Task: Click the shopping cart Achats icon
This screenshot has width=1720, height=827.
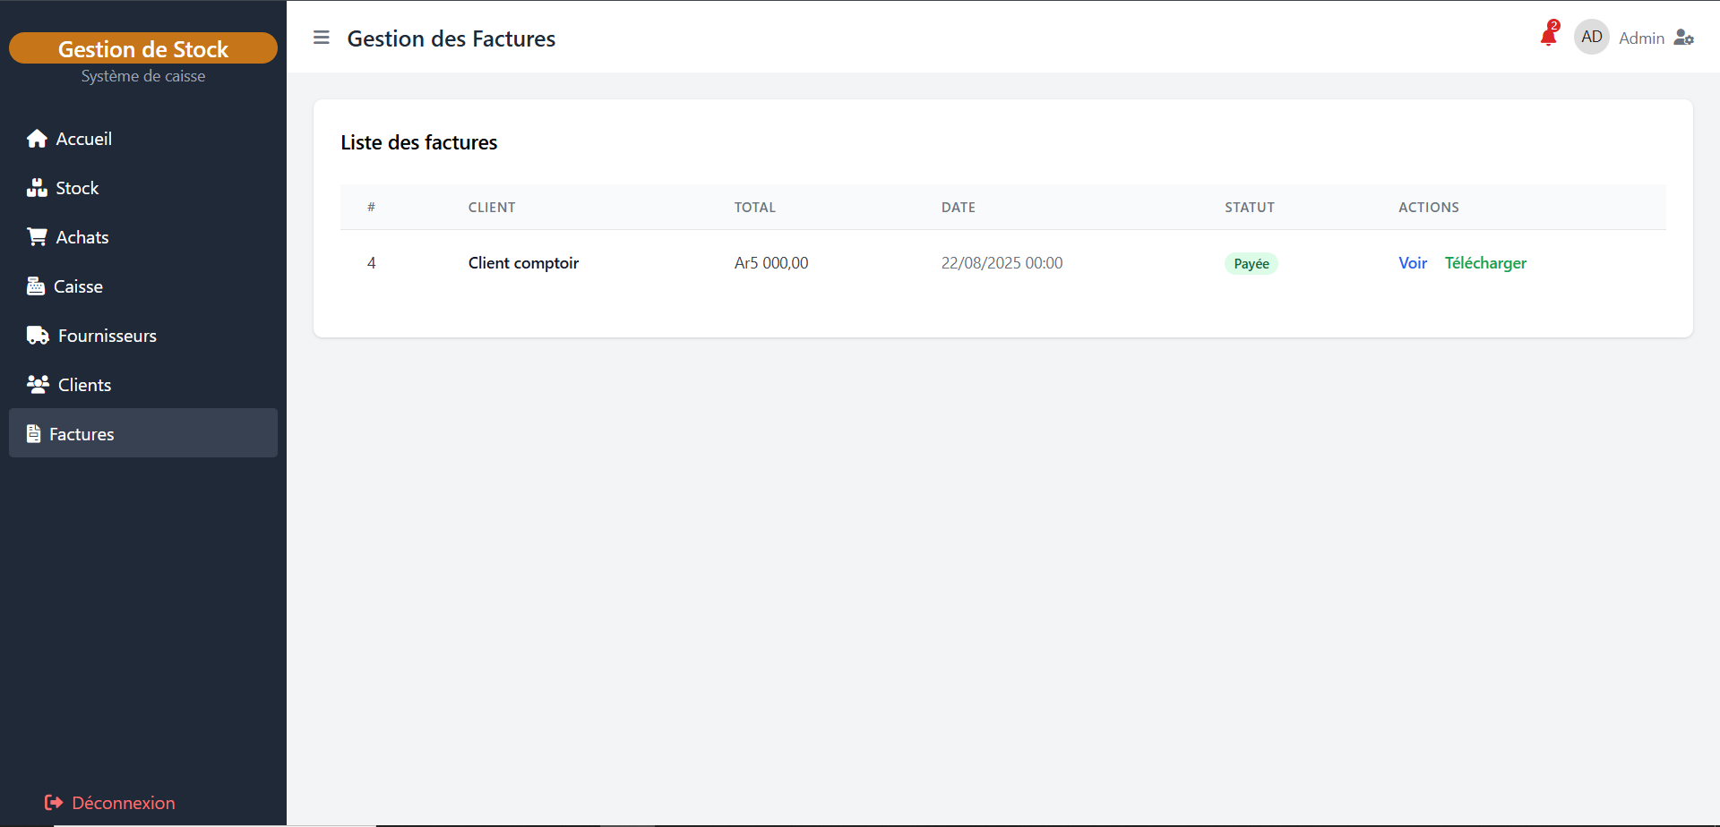Action: pyautogui.click(x=37, y=237)
